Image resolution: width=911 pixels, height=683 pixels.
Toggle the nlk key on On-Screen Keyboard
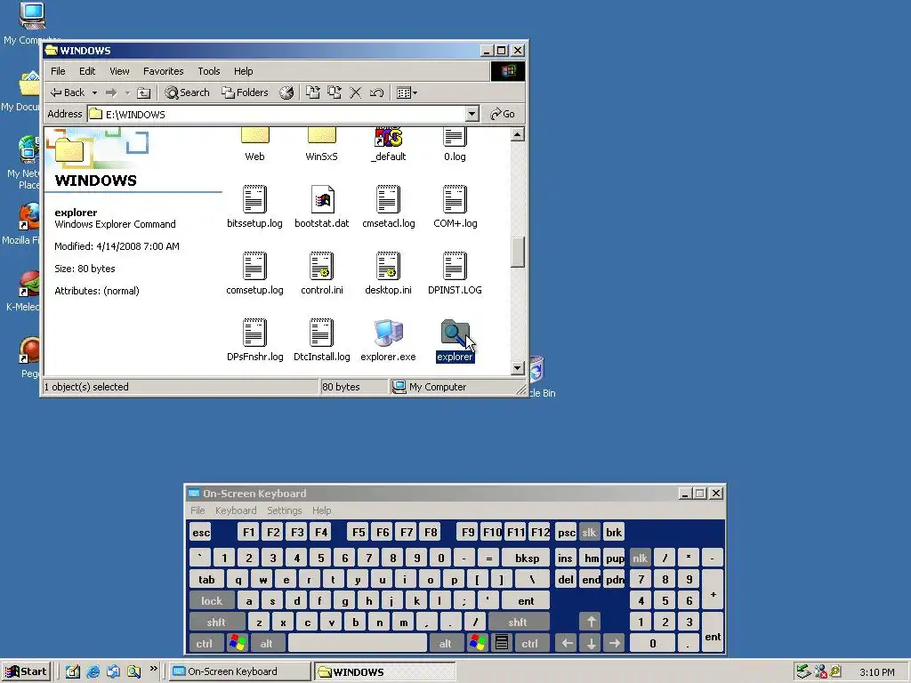(x=641, y=558)
